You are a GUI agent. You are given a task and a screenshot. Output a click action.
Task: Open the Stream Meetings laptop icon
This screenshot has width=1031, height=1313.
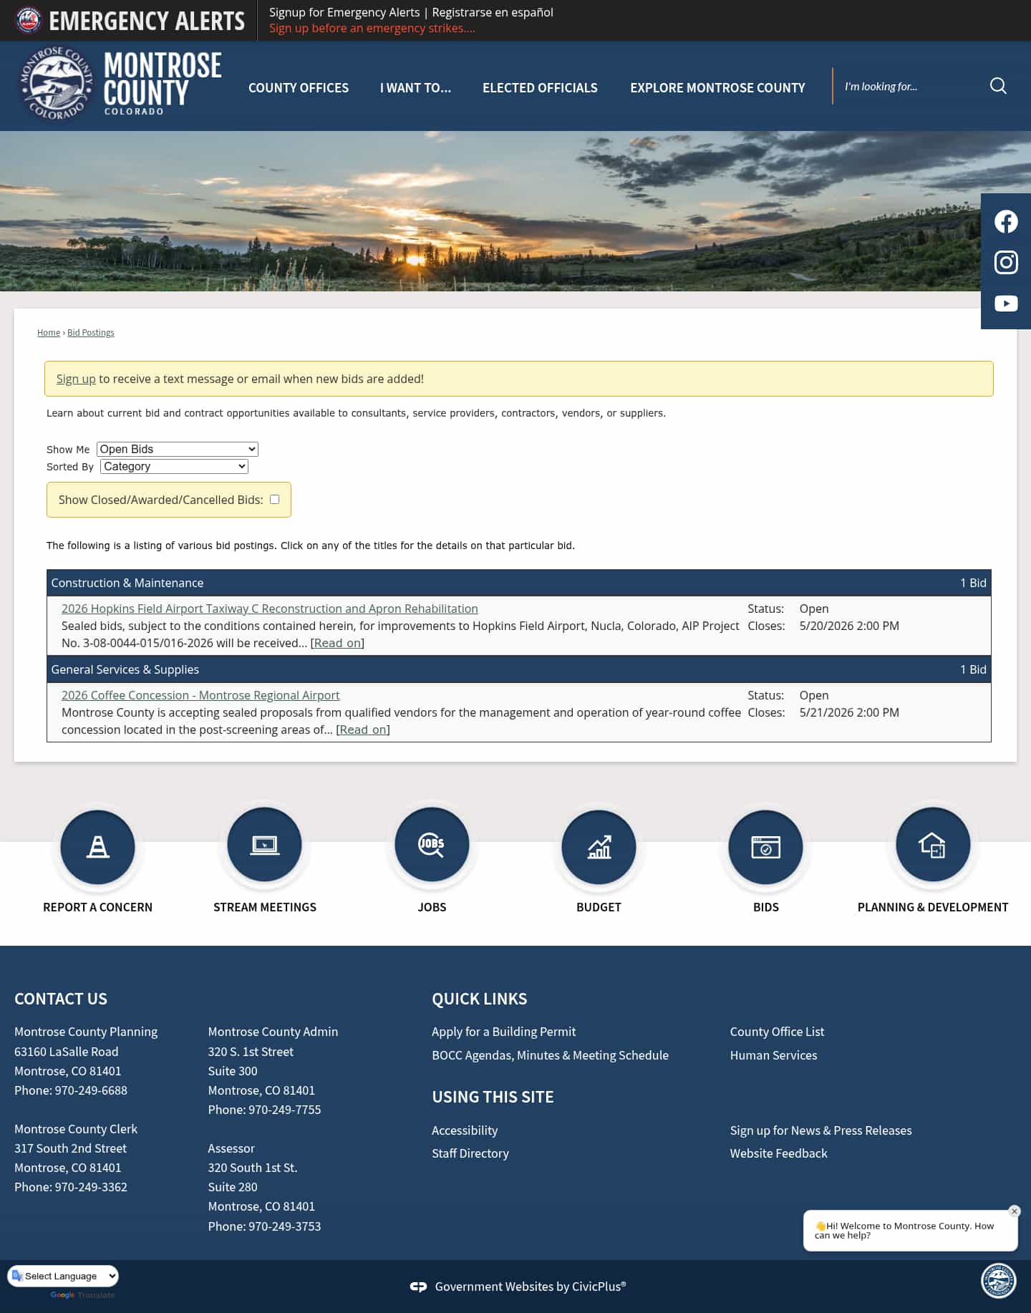coord(264,846)
